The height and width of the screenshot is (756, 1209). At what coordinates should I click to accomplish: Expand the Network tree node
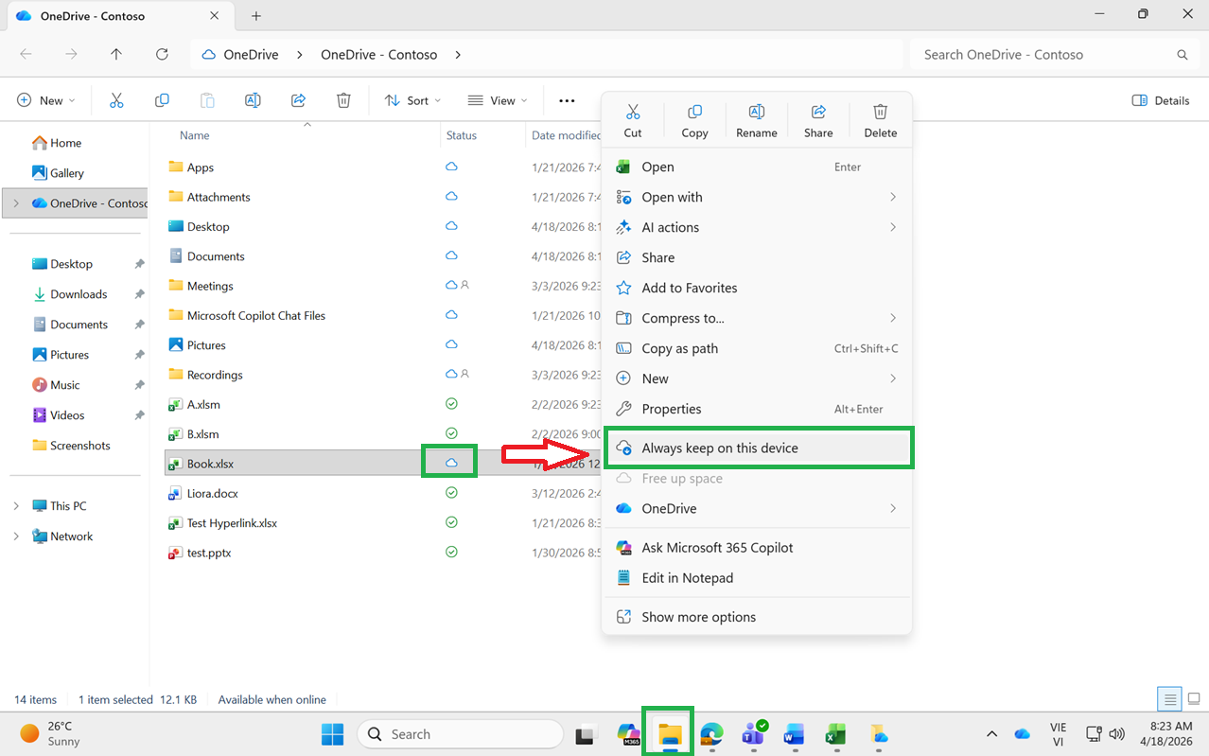click(x=16, y=536)
